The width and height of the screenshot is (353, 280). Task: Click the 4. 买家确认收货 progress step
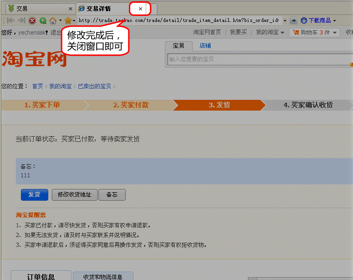click(x=308, y=105)
